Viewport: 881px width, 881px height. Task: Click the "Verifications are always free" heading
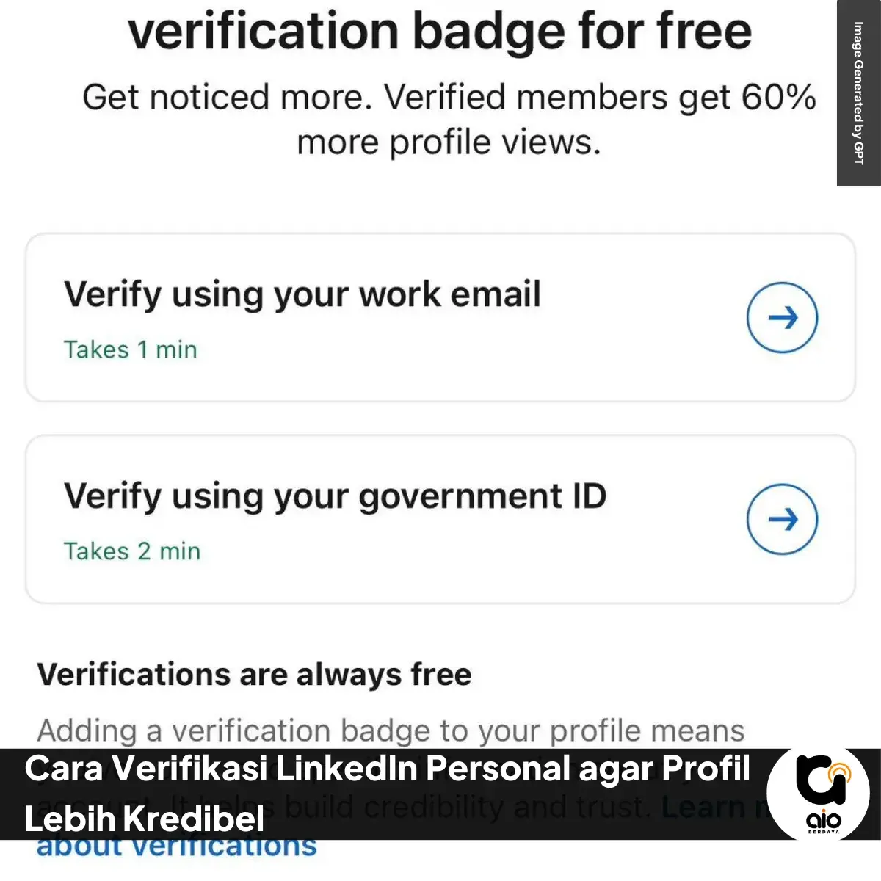tap(254, 674)
